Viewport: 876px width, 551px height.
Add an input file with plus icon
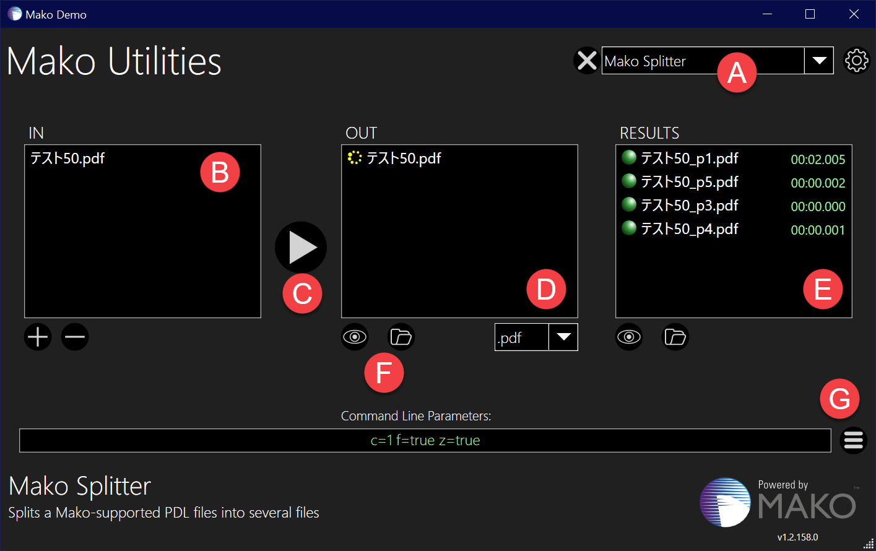pos(38,337)
